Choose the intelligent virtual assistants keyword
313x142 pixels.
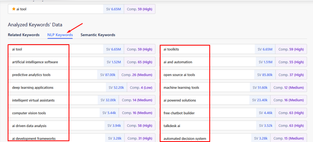pyautogui.click(x=33, y=100)
